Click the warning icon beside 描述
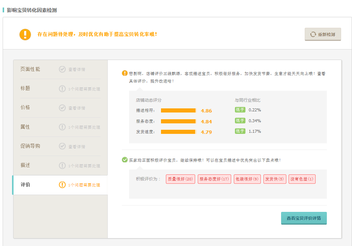The image size is (352, 246). (62, 165)
